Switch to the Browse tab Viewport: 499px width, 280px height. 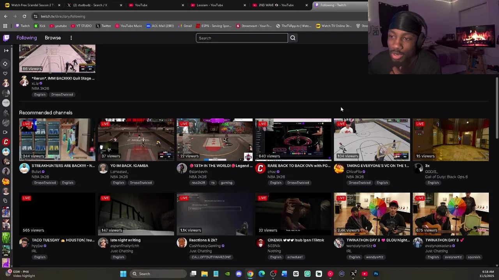[x=53, y=38]
